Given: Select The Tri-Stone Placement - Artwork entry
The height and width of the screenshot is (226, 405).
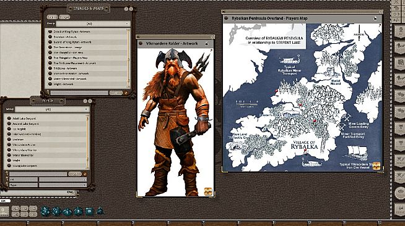Looking at the screenshot, I should [x=87, y=63].
